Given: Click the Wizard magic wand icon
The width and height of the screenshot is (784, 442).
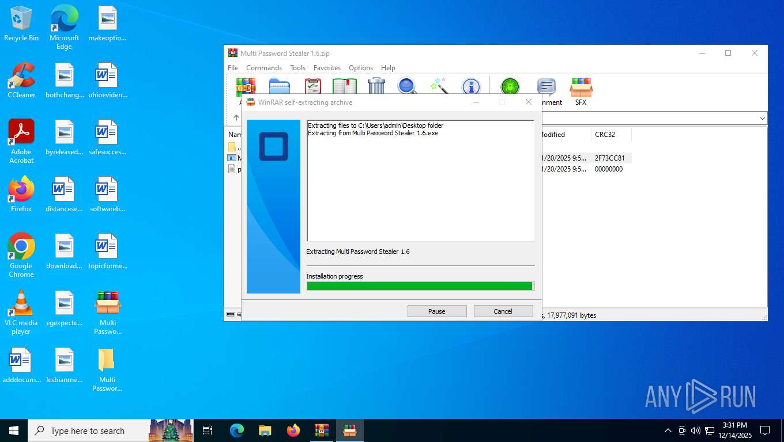Looking at the screenshot, I should [439, 86].
